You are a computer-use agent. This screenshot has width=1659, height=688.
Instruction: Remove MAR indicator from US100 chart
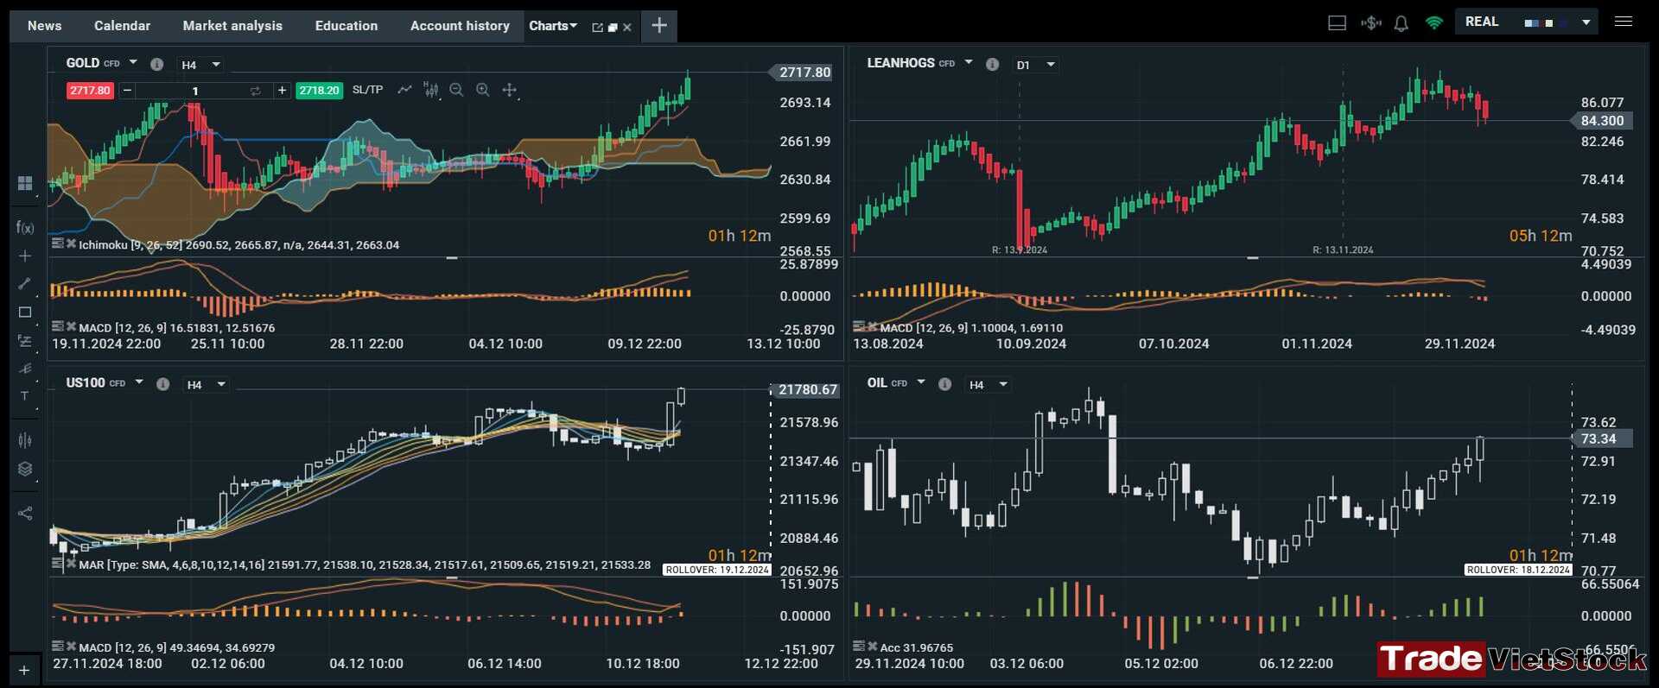[71, 564]
